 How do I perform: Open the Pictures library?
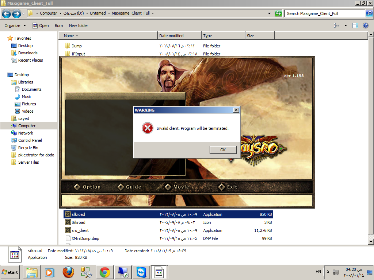coord(28,104)
